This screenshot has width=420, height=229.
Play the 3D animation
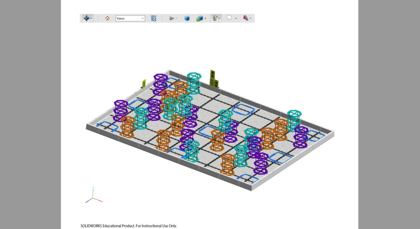coord(172,18)
